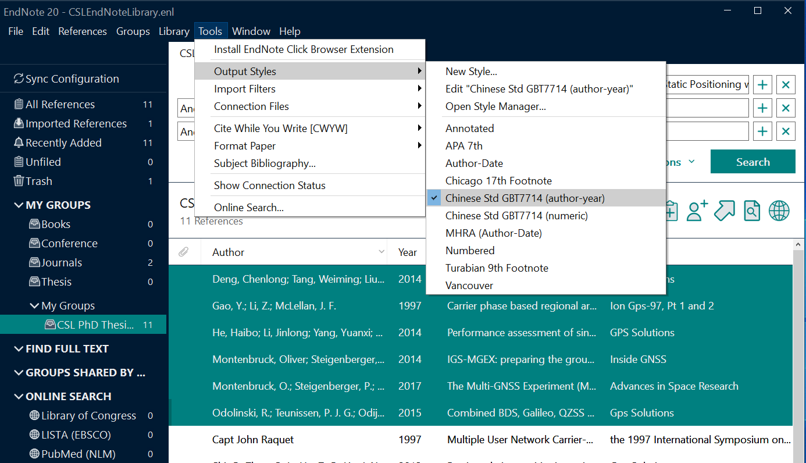Select the Gao, Y.; Li, Z. reference
The image size is (806, 463).
480,306
